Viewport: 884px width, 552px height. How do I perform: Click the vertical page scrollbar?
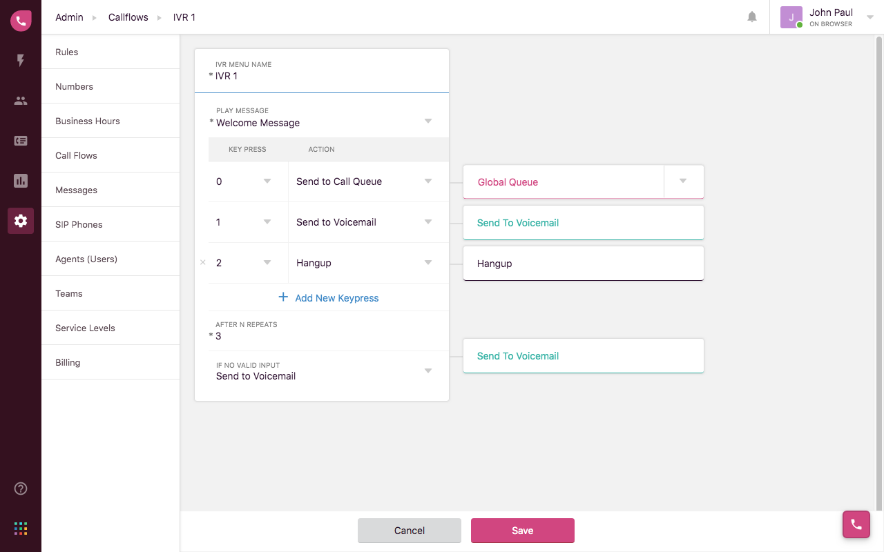point(879,273)
